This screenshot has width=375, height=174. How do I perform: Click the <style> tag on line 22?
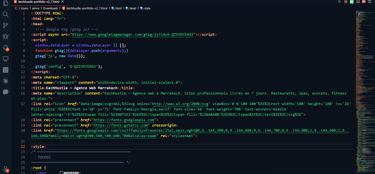coord(38,147)
